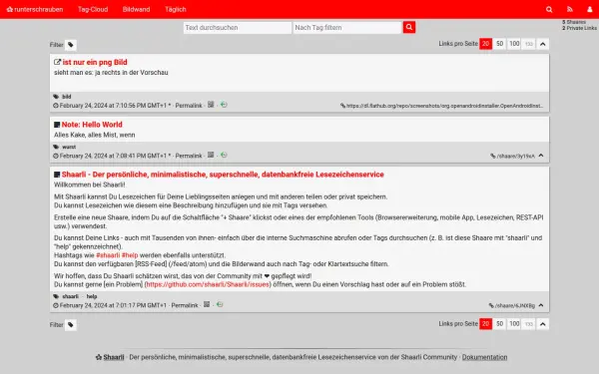Open the dl.flathub.org screenshot URL
This screenshot has width=599, height=374.
444,106
